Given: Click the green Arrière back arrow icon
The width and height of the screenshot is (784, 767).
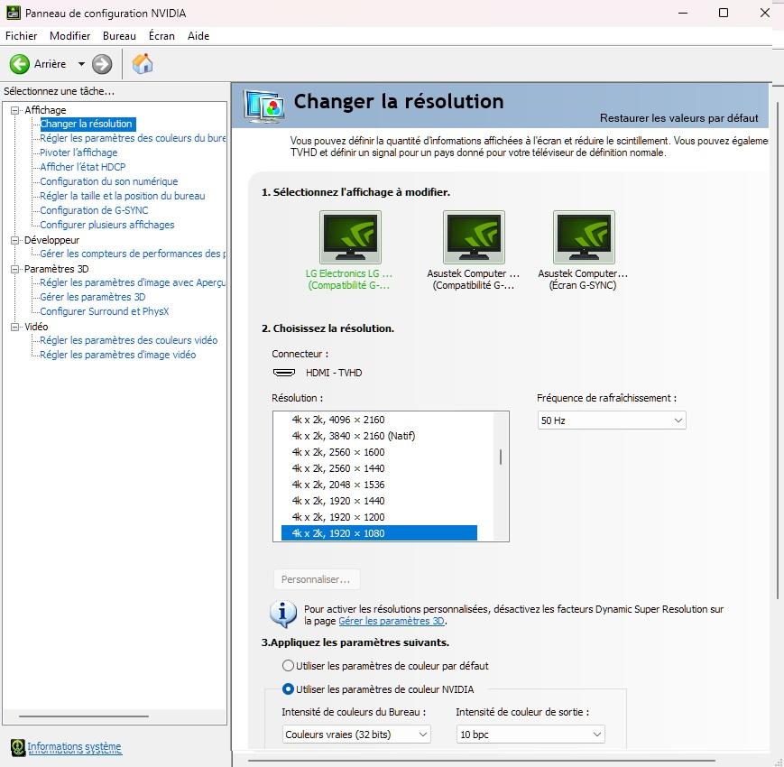Looking at the screenshot, I should [x=20, y=64].
